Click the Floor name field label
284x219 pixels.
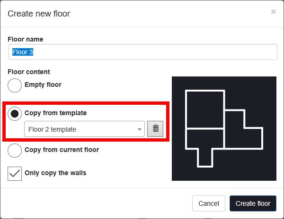pyautogui.click(x=26, y=39)
